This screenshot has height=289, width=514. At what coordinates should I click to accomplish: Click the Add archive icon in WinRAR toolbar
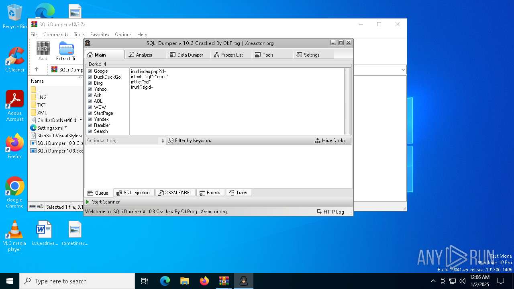[x=43, y=51]
